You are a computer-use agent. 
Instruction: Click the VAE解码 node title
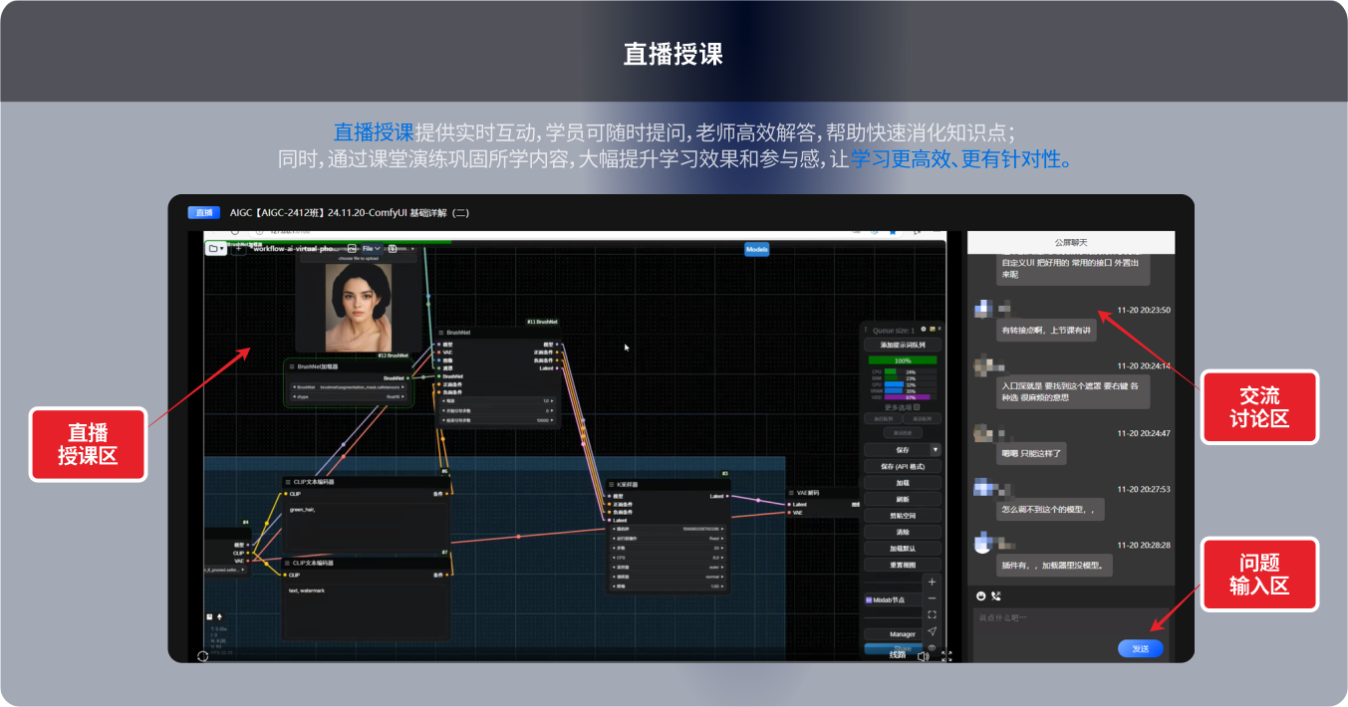click(x=809, y=492)
